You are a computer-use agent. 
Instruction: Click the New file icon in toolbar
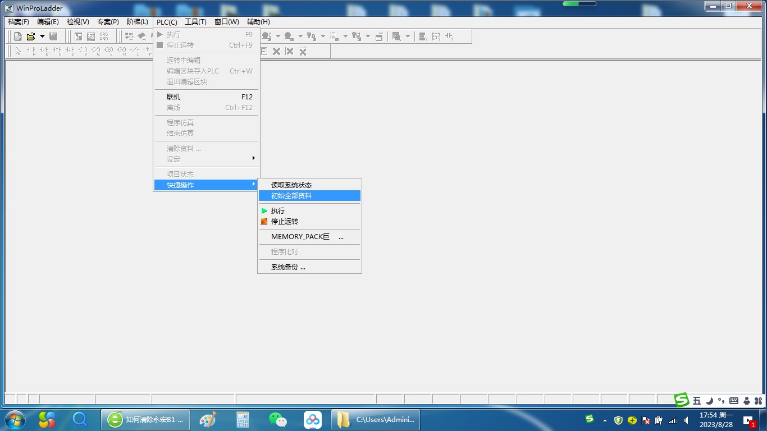(x=18, y=36)
